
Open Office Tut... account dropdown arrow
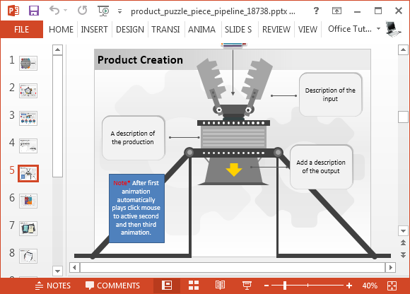click(378, 29)
